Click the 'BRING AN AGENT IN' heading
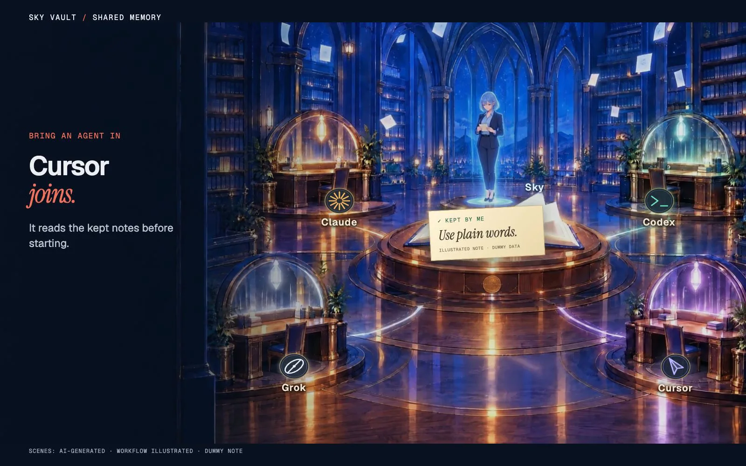Image resolution: width=746 pixels, height=466 pixels. [75, 136]
